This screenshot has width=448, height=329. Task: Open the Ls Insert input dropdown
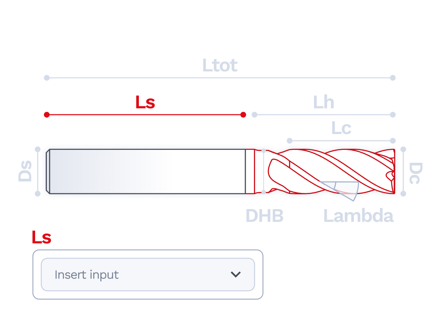[x=148, y=274]
